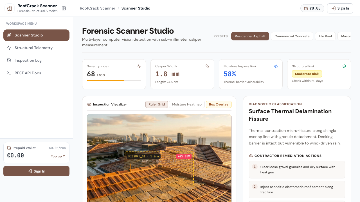Click the Moisture Ingress Risk droplets icon
The image size is (360, 202).
coord(276,66)
